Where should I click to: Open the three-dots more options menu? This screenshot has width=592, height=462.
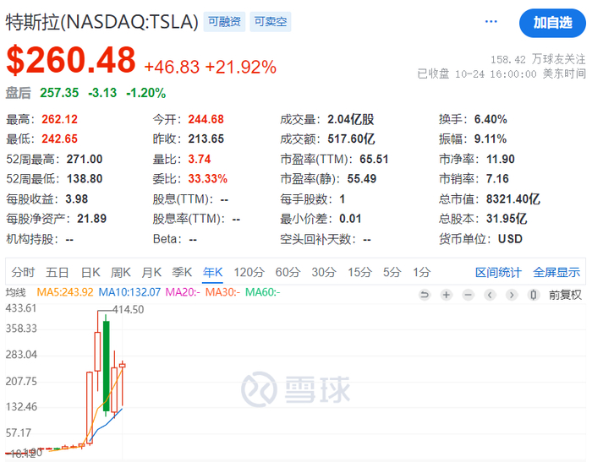[491, 21]
